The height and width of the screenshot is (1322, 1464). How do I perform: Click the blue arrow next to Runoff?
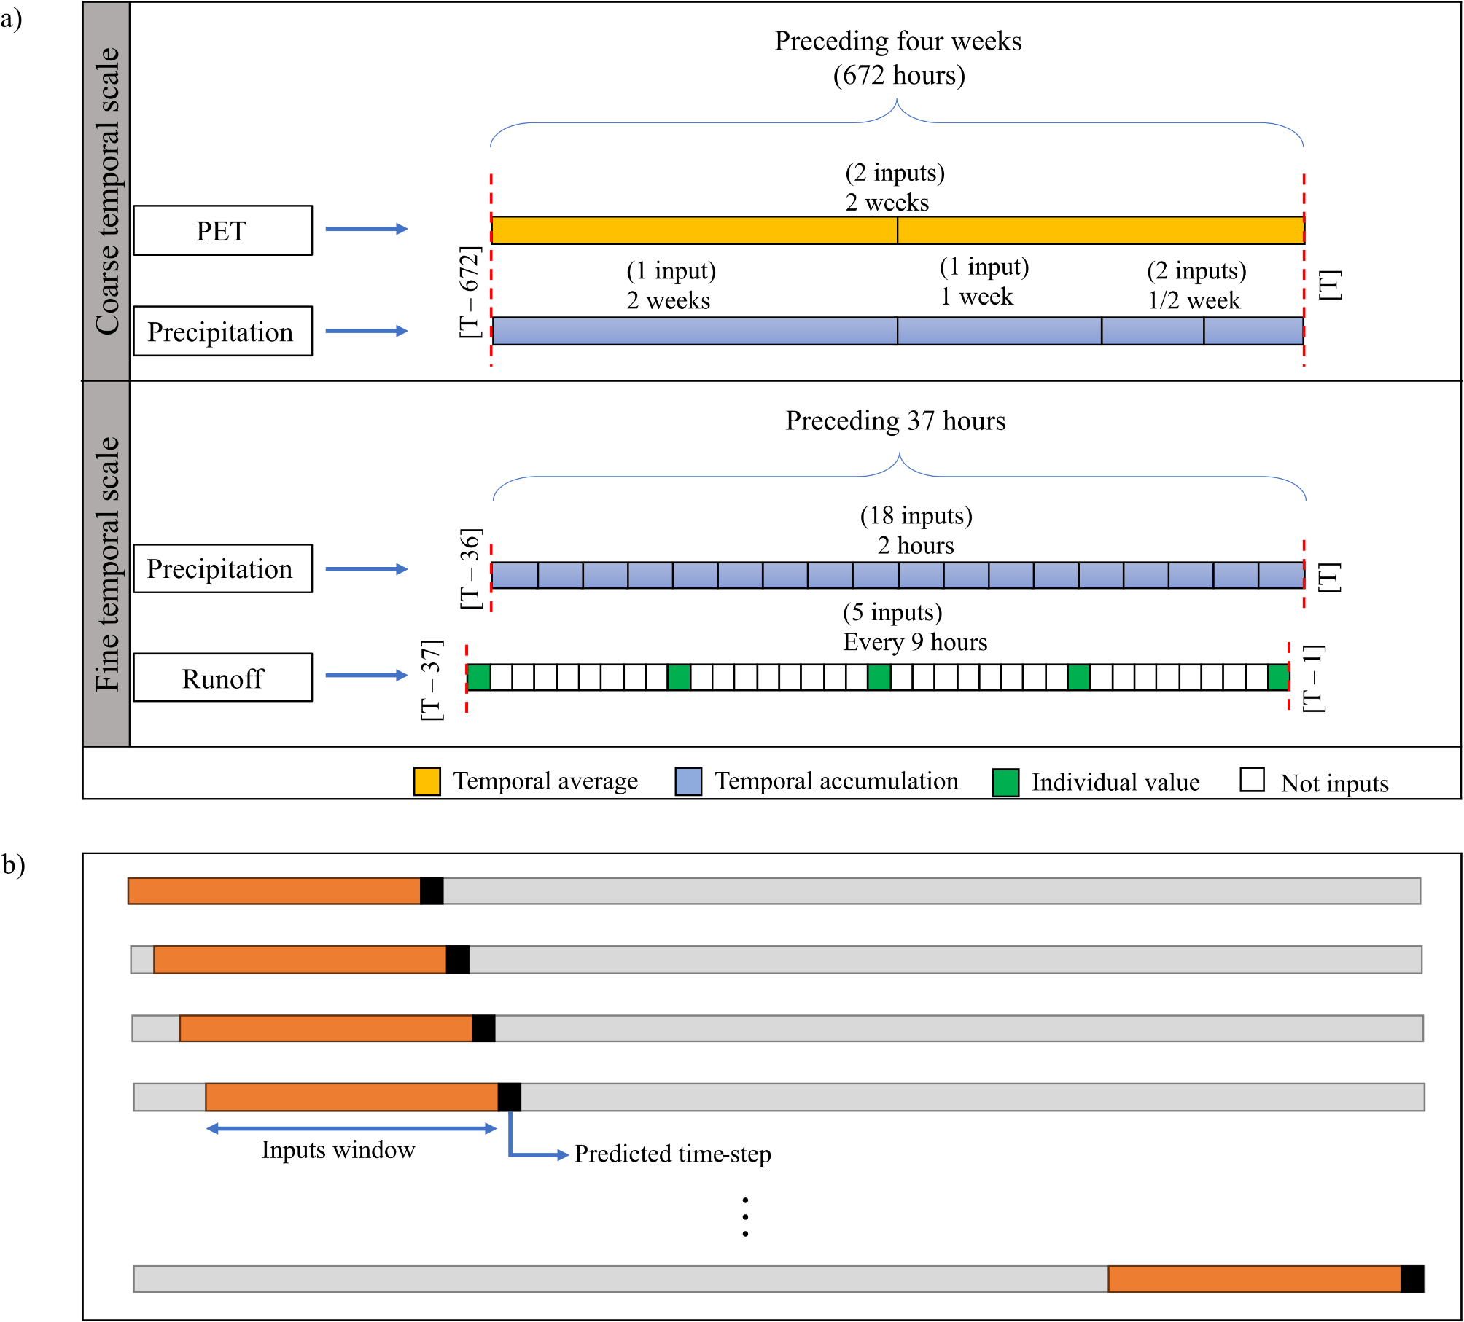pos(366,676)
